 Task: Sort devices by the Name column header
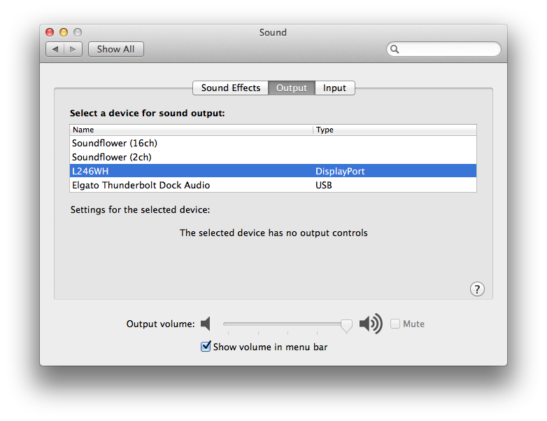click(191, 130)
